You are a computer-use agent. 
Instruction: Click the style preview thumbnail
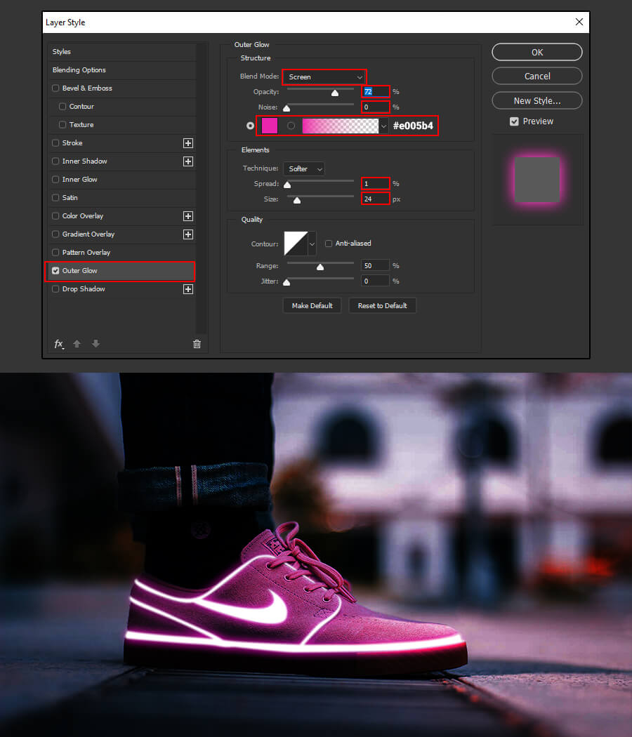click(537, 180)
